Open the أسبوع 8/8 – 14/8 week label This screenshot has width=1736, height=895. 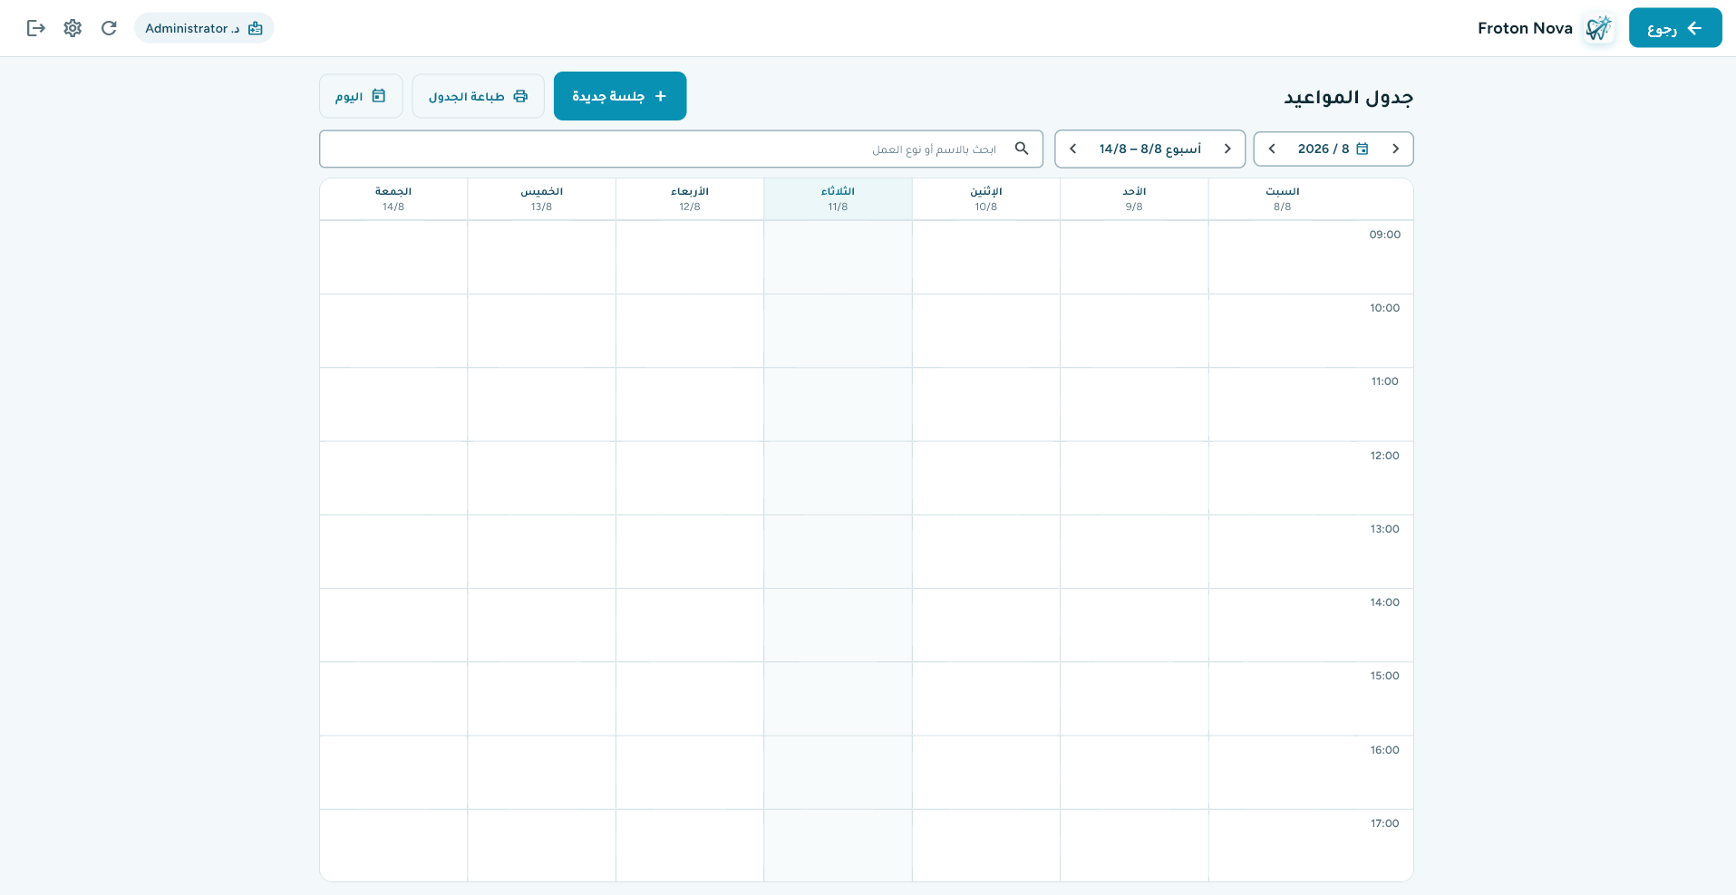coord(1150,149)
